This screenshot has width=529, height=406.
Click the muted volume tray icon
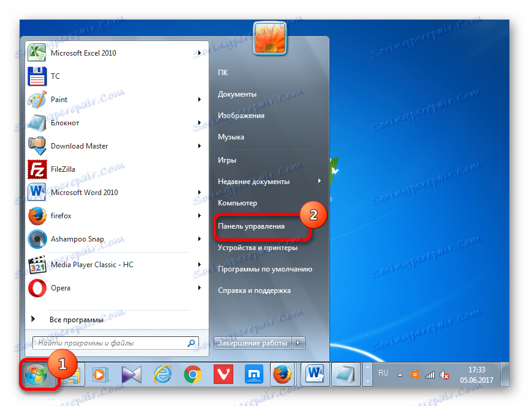[x=445, y=375]
